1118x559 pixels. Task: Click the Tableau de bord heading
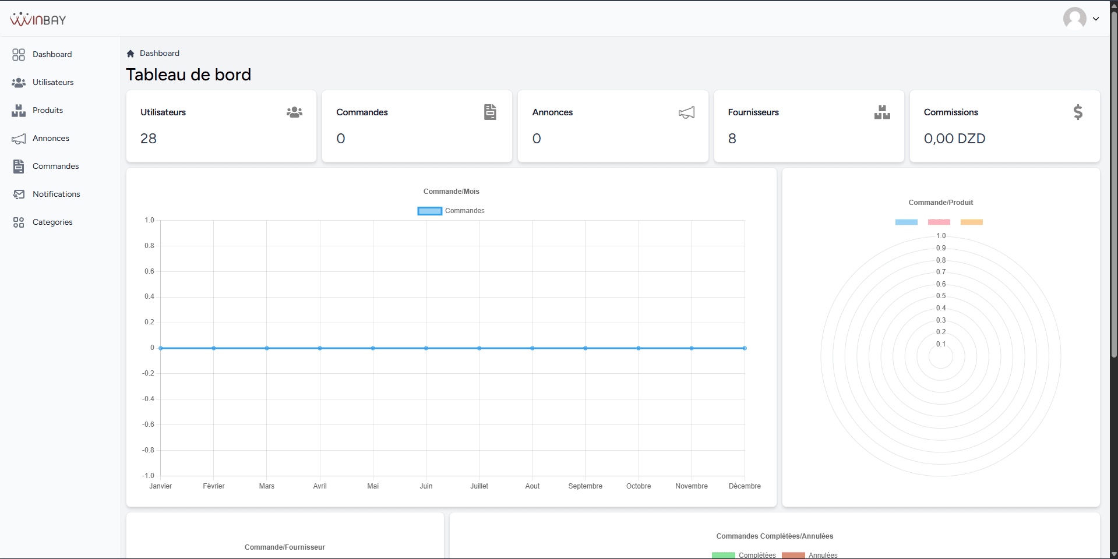[188, 75]
